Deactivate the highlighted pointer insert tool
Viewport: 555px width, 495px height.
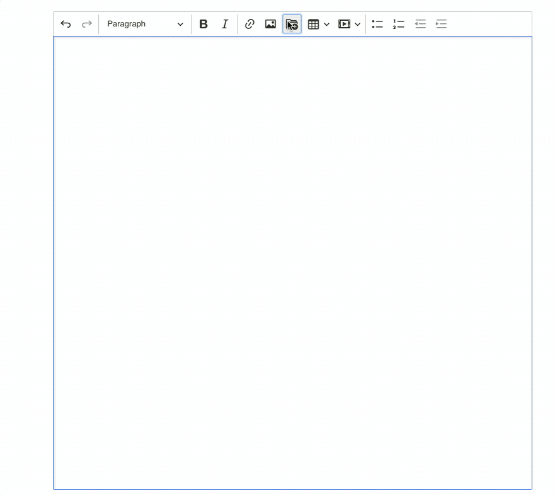pyautogui.click(x=292, y=24)
